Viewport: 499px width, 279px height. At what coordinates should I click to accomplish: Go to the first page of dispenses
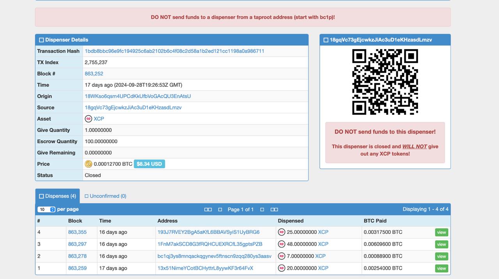pyautogui.click(x=208, y=209)
